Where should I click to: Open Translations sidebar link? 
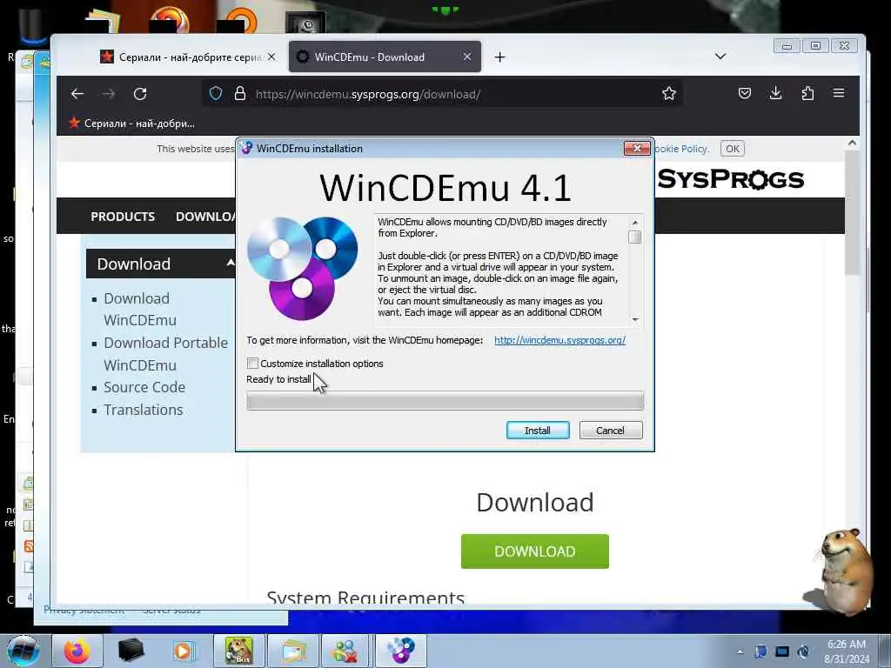click(144, 411)
